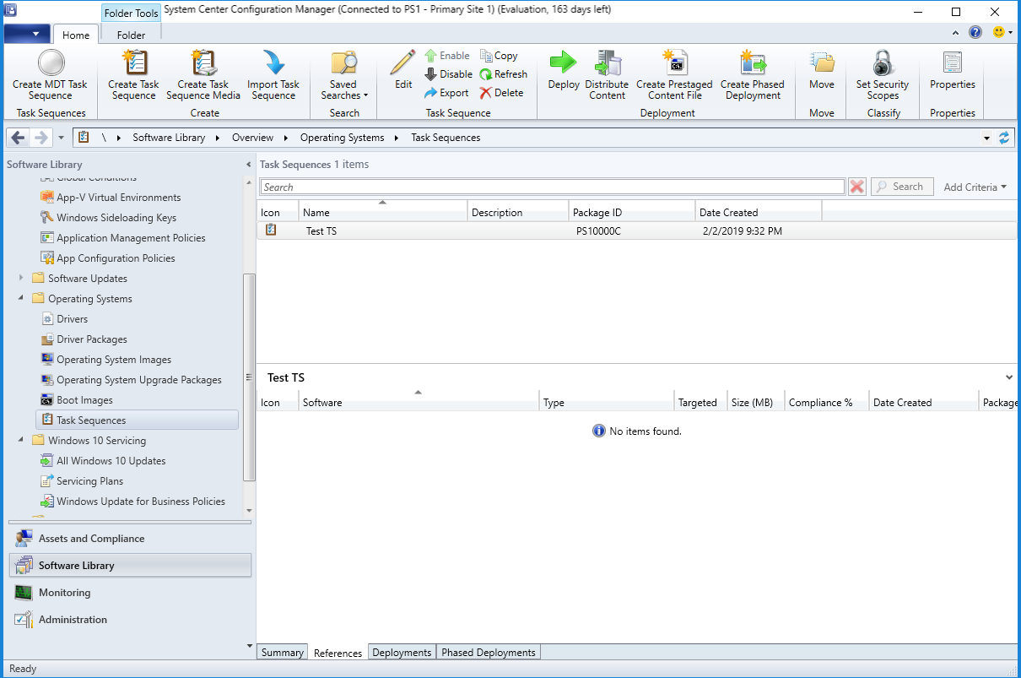Collapse the Test TS details pane
Image resolution: width=1021 pixels, height=678 pixels.
click(x=1009, y=377)
